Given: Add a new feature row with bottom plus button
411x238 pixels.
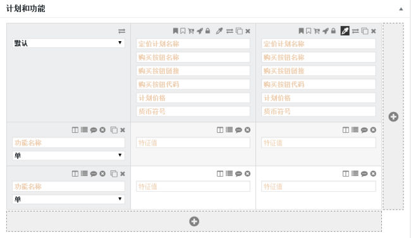Looking at the screenshot, I should click(194, 221).
